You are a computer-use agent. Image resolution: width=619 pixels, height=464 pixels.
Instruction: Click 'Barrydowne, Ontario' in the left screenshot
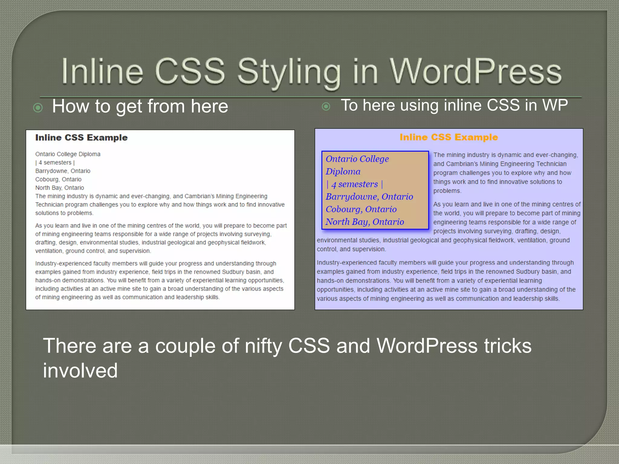[x=63, y=171]
